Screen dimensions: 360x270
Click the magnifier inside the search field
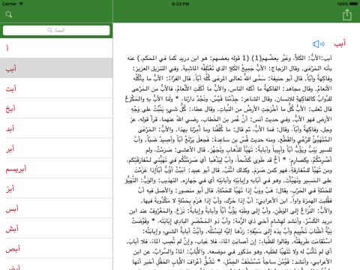(x=49, y=30)
